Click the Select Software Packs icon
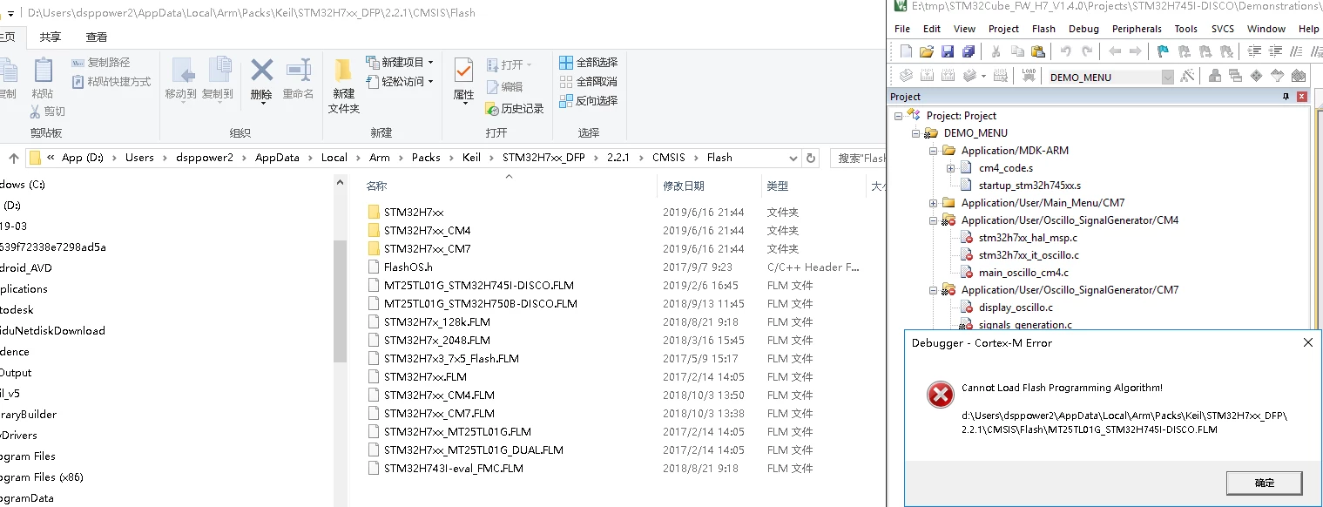 pyautogui.click(x=1278, y=76)
